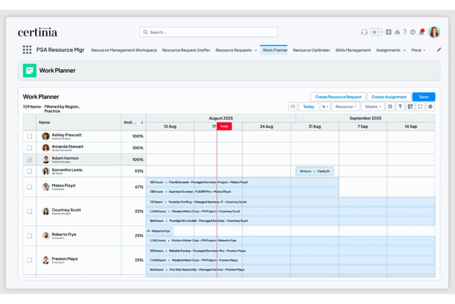Click the refresh planner icon
Viewport: 455px width, 304px height.
coord(293,107)
